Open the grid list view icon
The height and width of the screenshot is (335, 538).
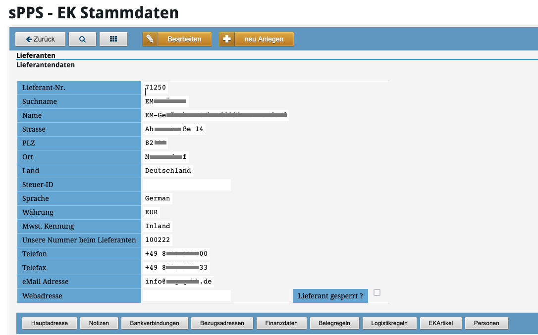click(x=113, y=39)
